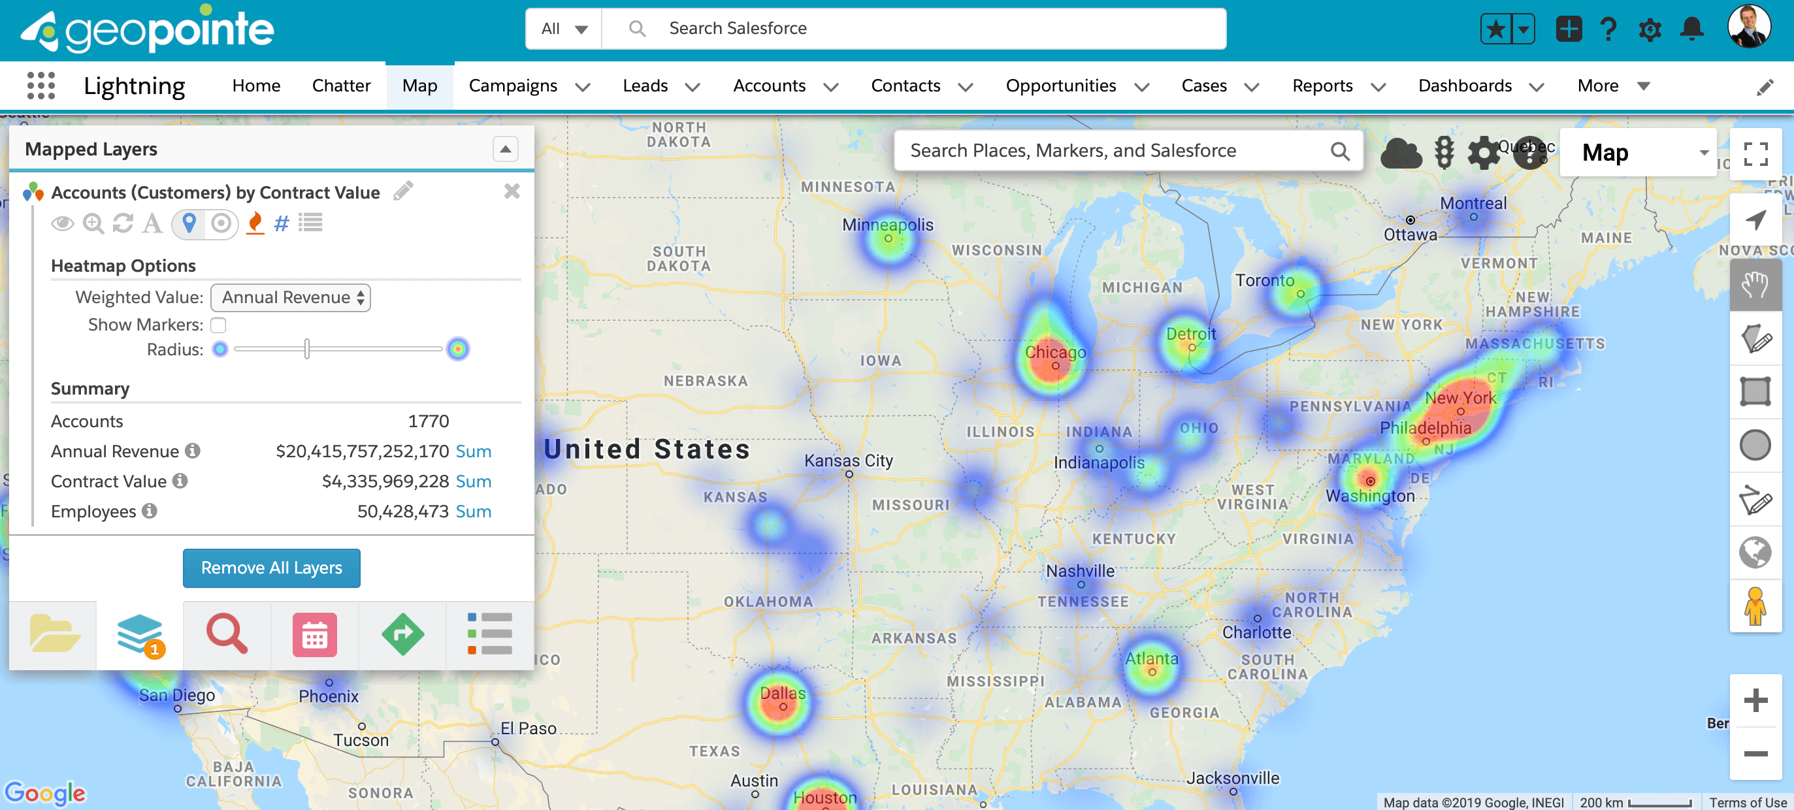1794x810 pixels.
Task: Open the Chatter tab
Action: (341, 86)
